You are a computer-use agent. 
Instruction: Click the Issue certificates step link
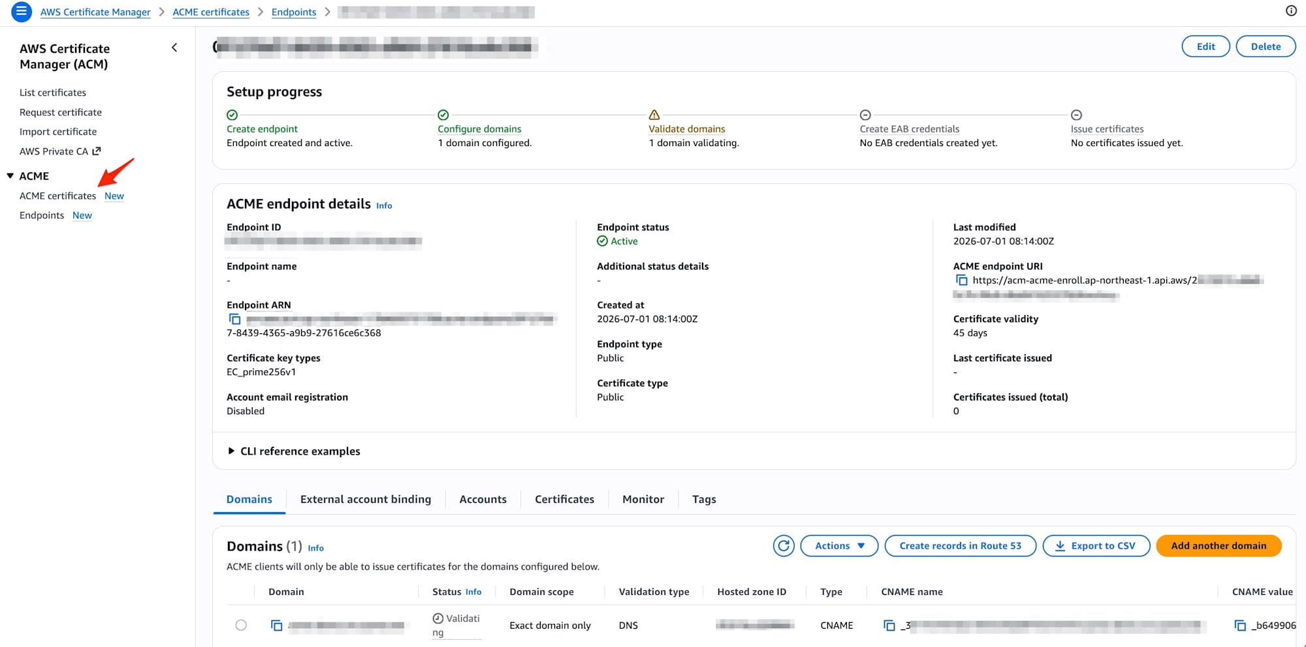(x=1107, y=129)
